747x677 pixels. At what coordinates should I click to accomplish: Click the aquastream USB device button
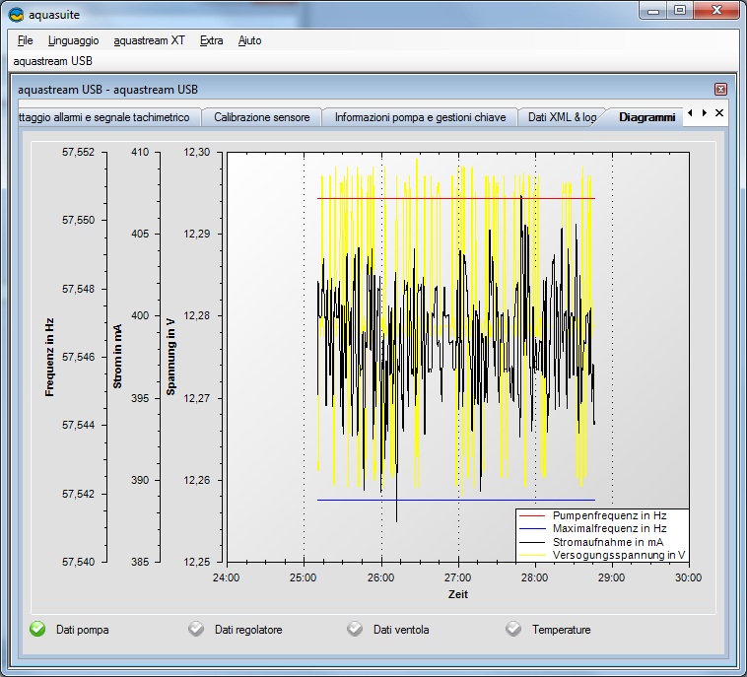point(53,61)
